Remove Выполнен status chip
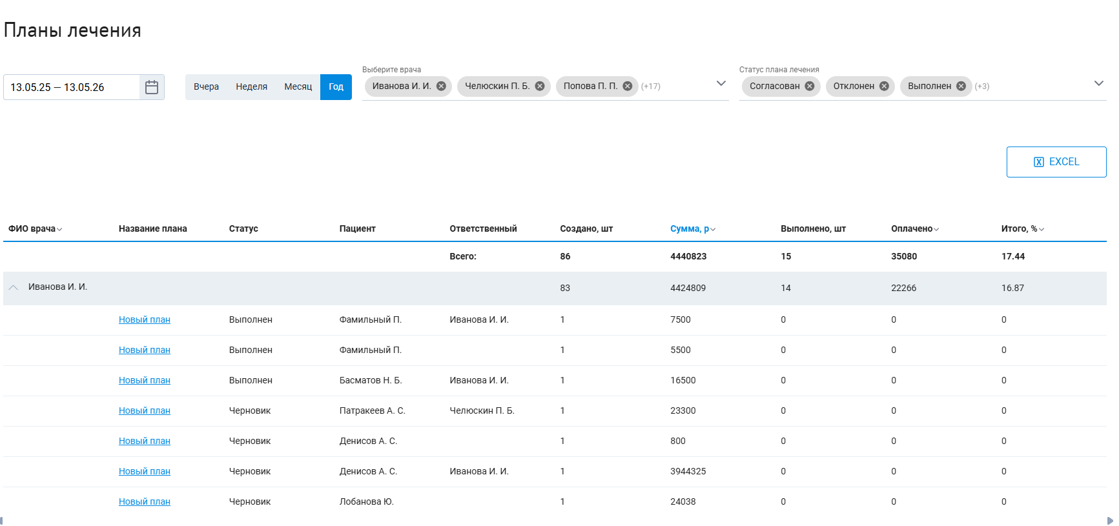 pyautogui.click(x=961, y=86)
